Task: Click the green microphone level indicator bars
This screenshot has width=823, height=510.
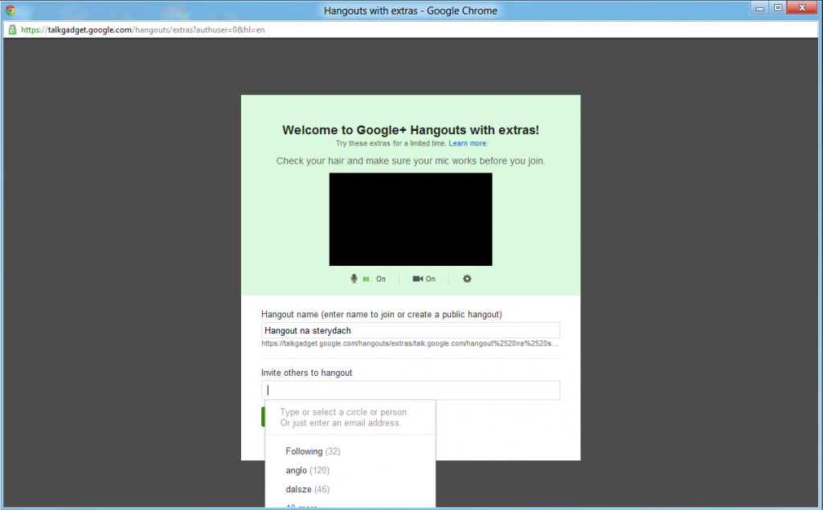Action: [x=366, y=279]
